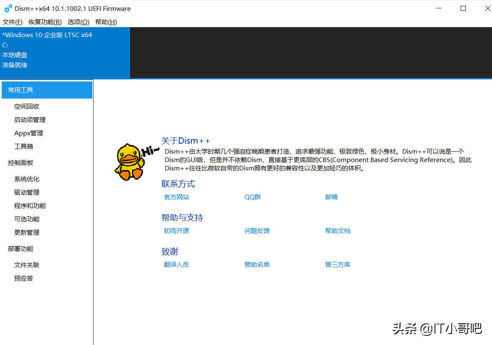
Task: Open 启动项管理 in the sidebar
Action: click(x=30, y=120)
